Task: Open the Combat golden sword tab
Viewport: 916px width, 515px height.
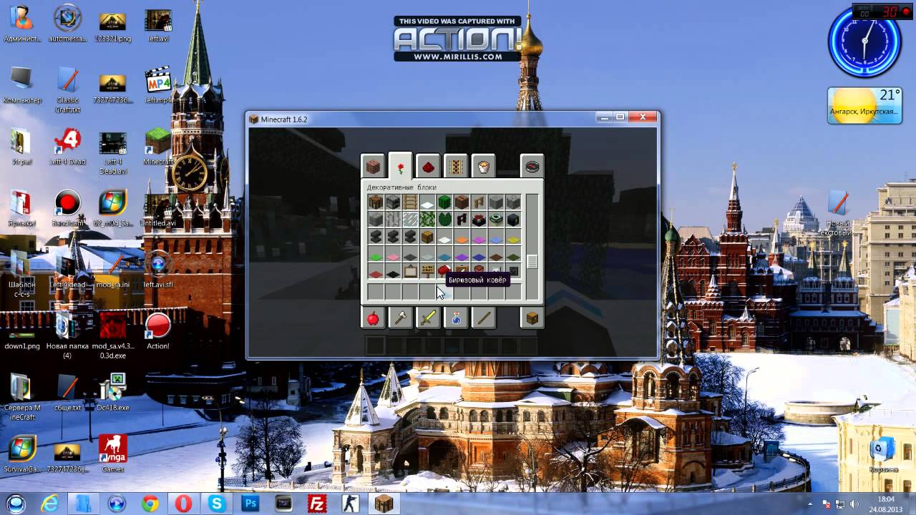Action: click(x=428, y=318)
